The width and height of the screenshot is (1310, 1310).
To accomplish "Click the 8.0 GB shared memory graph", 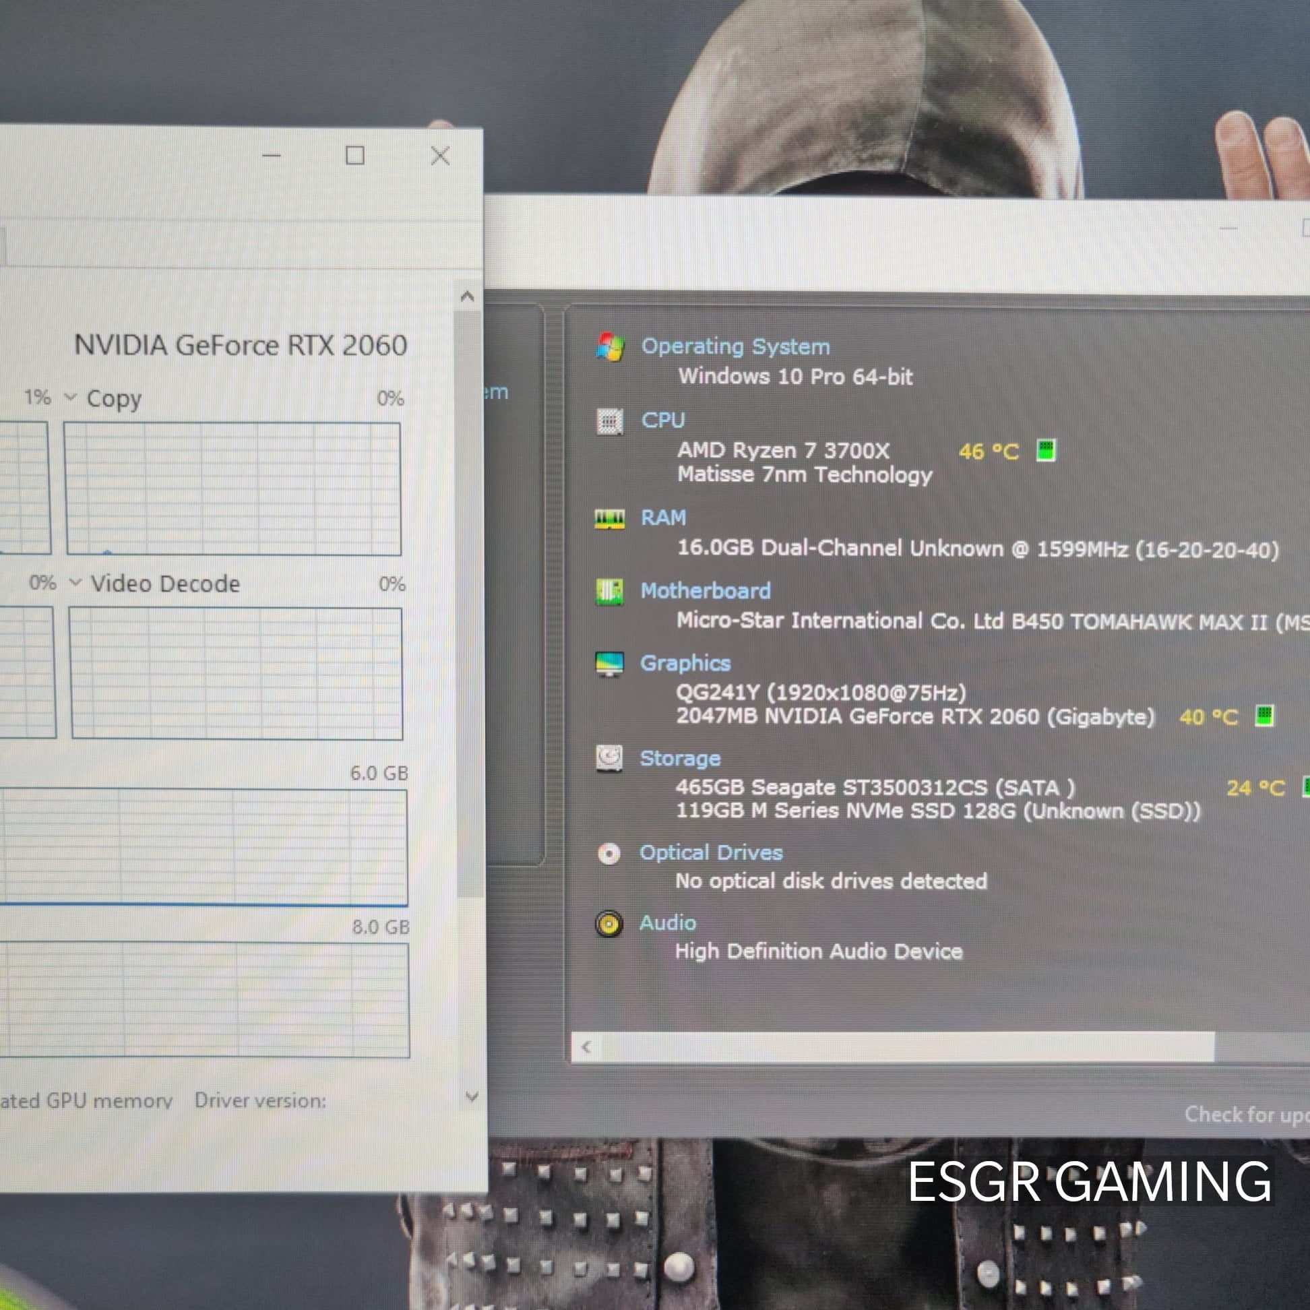I will click(x=204, y=999).
